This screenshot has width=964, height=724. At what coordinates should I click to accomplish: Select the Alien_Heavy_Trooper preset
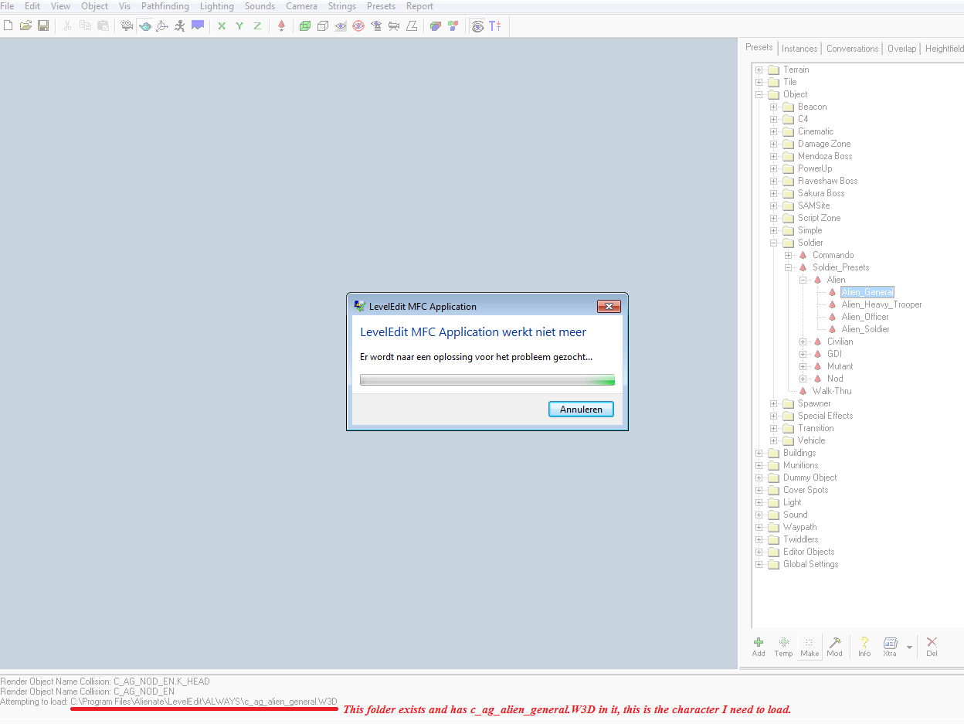pos(881,304)
